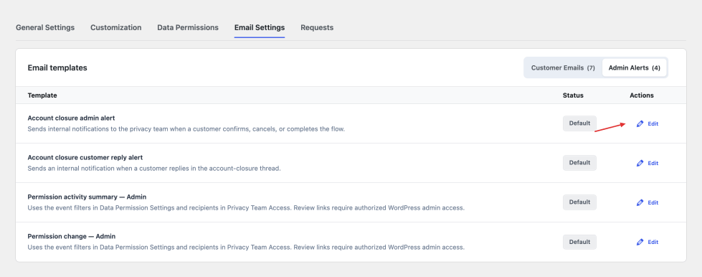This screenshot has width=702, height=277.
Task: Click description text under Permission activity summary — Admin
Action: pos(246,208)
